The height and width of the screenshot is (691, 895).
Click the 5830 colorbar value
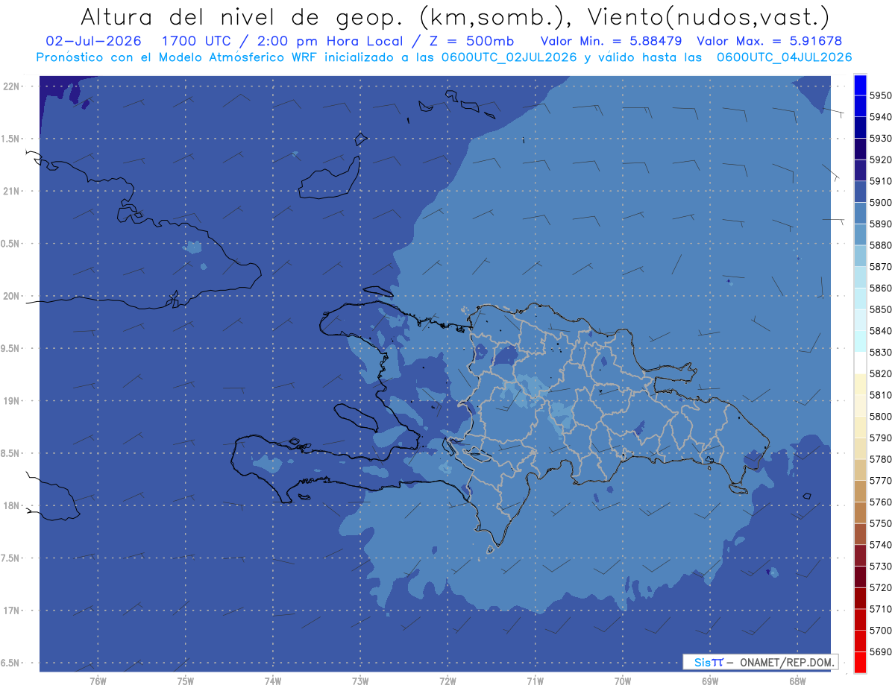click(880, 352)
